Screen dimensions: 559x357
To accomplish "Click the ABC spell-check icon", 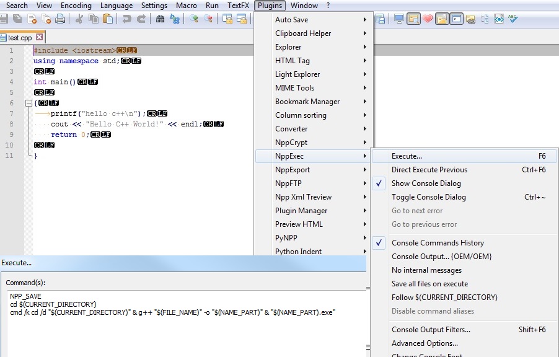I will coord(513,19).
